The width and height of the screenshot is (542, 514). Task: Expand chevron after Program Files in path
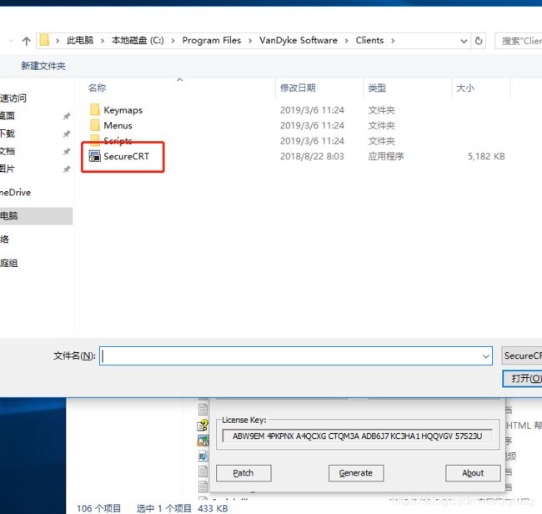250,41
